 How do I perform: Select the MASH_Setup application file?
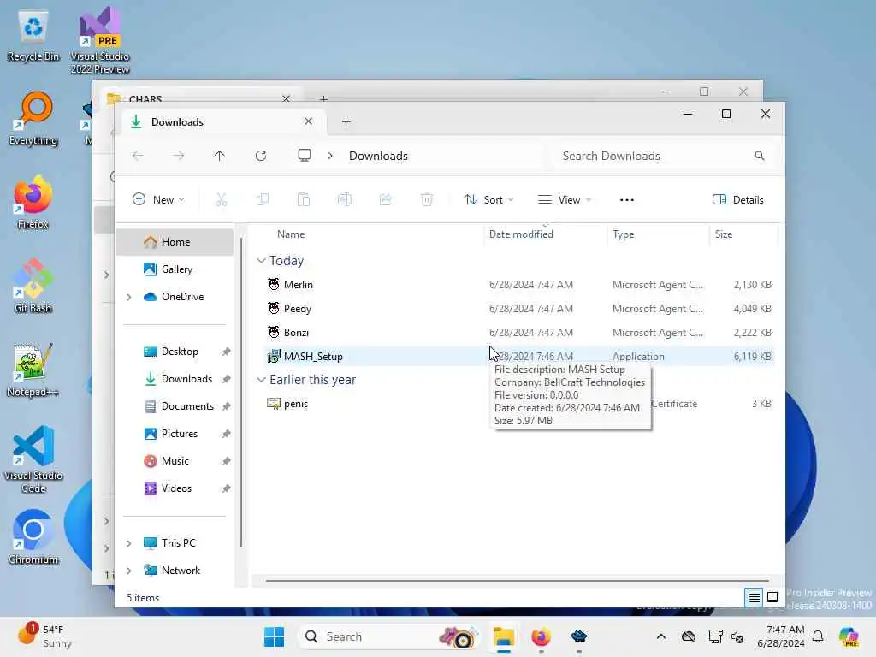point(518,357)
